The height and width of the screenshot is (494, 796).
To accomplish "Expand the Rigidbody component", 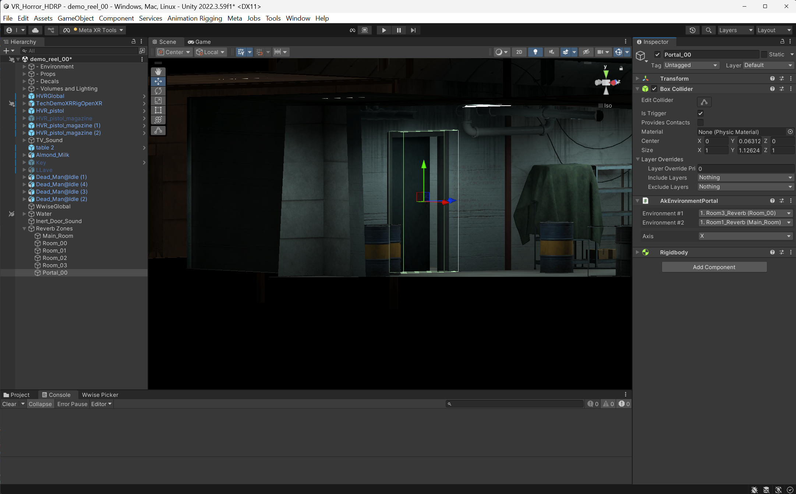I will coord(637,252).
